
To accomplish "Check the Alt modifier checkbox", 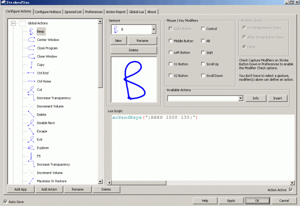I will click(x=203, y=41).
